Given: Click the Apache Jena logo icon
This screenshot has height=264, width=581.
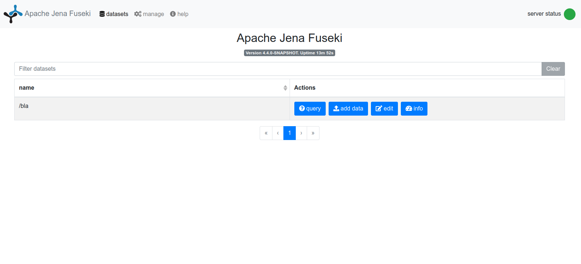Looking at the screenshot, I should (x=13, y=14).
